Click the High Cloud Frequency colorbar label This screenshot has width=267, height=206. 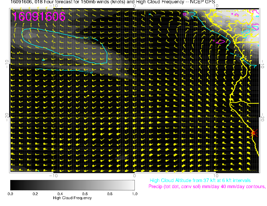[72, 198]
